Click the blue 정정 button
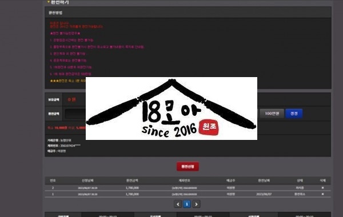Viewport: 343px width, 217px height. coord(294,114)
